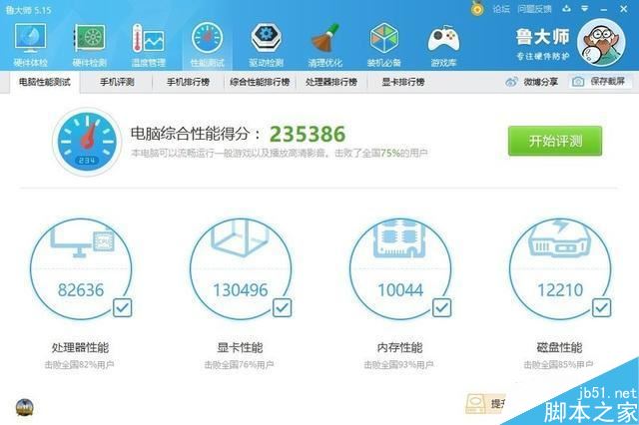
Task: Switch to 处理器排行榜 tab
Action: pos(331,82)
